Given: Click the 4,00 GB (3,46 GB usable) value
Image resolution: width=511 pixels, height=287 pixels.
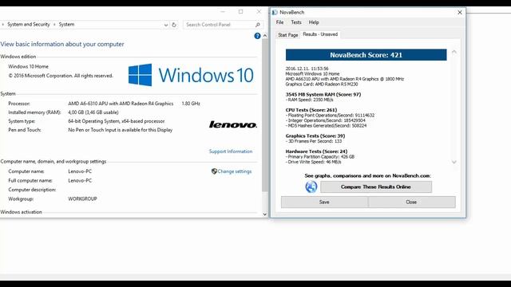Looking at the screenshot, I should click(93, 112).
